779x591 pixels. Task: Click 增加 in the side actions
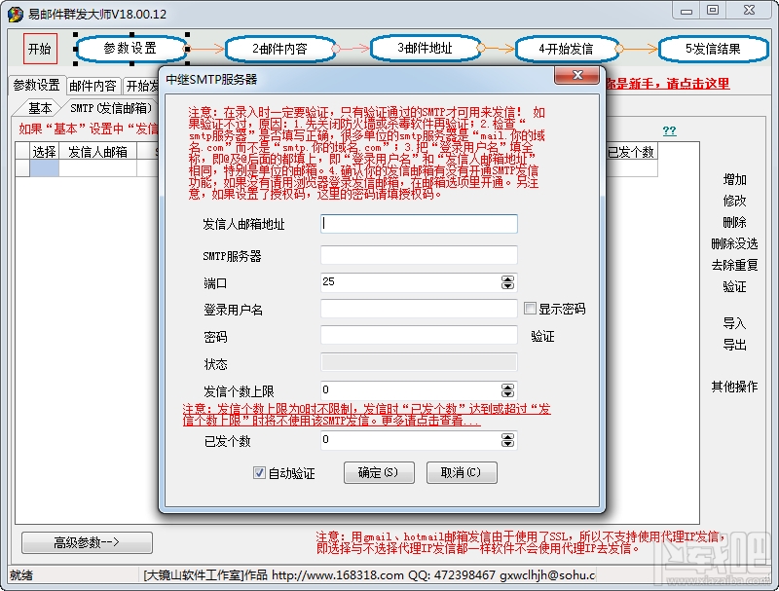click(735, 179)
